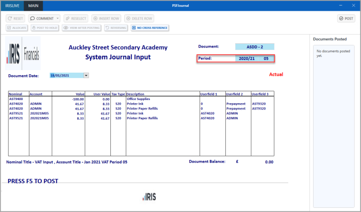The height and width of the screenshot is (212, 361).
Task: Click the Office Supplies description
Action: tap(138, 99)
